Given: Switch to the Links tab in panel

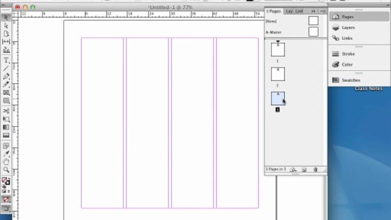Looking at the screenshot, I should pyautogui.click(x=299, y=11).
